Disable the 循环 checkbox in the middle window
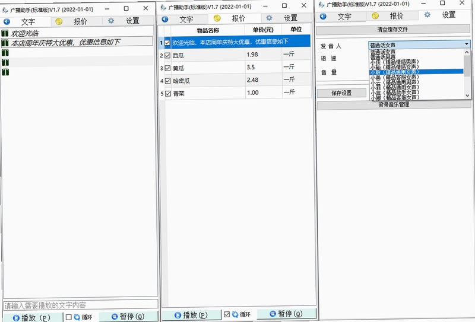 (x=227, y=314)
